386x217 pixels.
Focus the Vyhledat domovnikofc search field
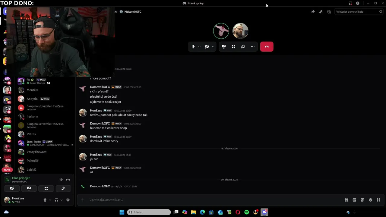359,12
